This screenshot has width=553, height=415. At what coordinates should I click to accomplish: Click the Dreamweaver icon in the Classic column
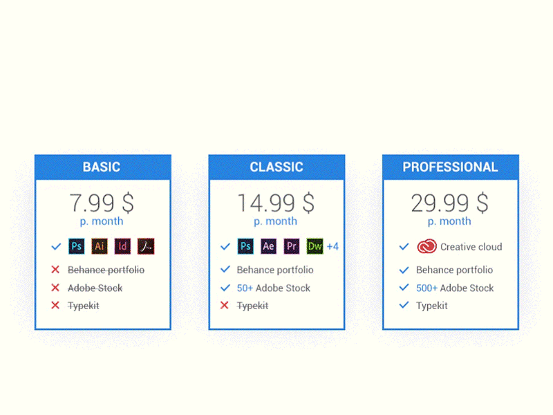[x=315, y=246]
